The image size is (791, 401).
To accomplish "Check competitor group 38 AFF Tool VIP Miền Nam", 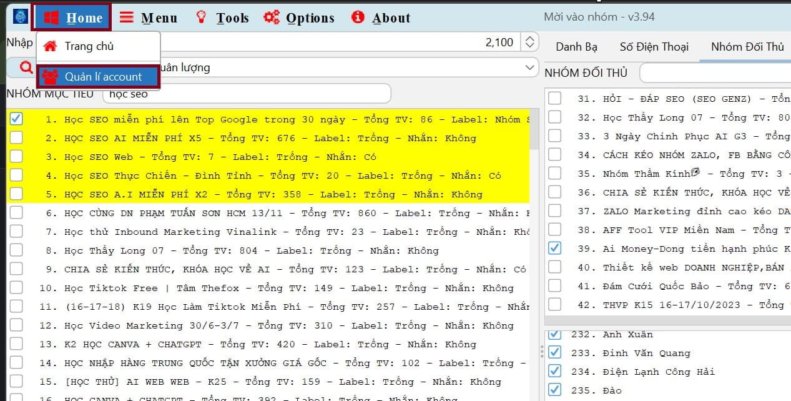I will (554, 229).
